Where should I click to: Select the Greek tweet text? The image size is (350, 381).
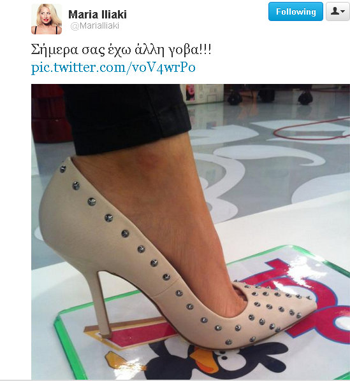[x=121, y=50]
